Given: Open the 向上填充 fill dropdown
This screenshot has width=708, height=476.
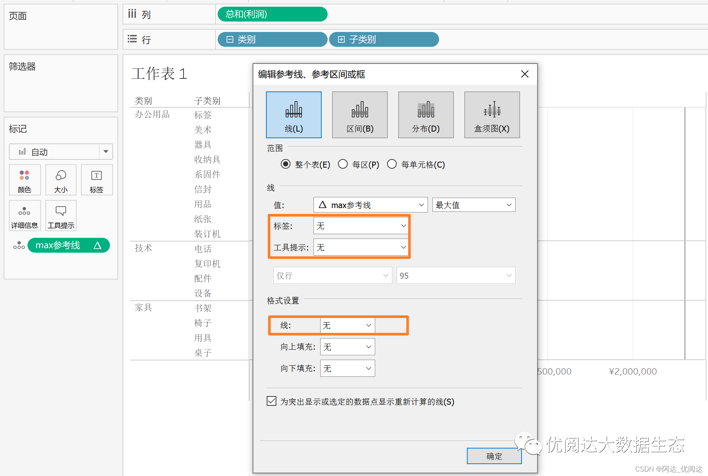Looking at the screenshot, I should (347, 347).
